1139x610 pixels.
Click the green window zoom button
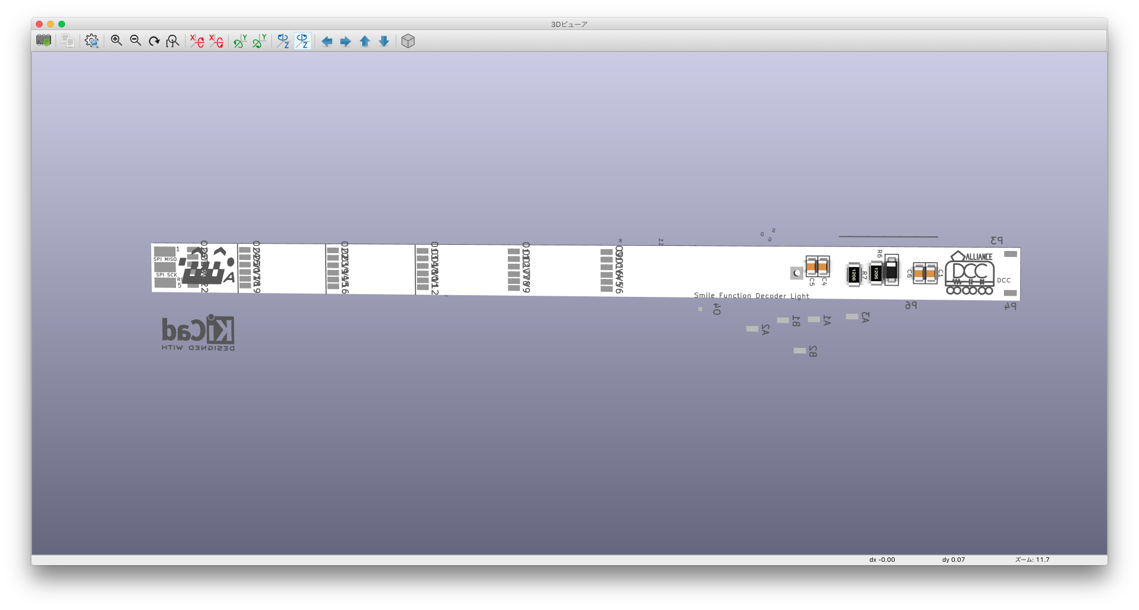pyautogui.click(x=62, y=24)
